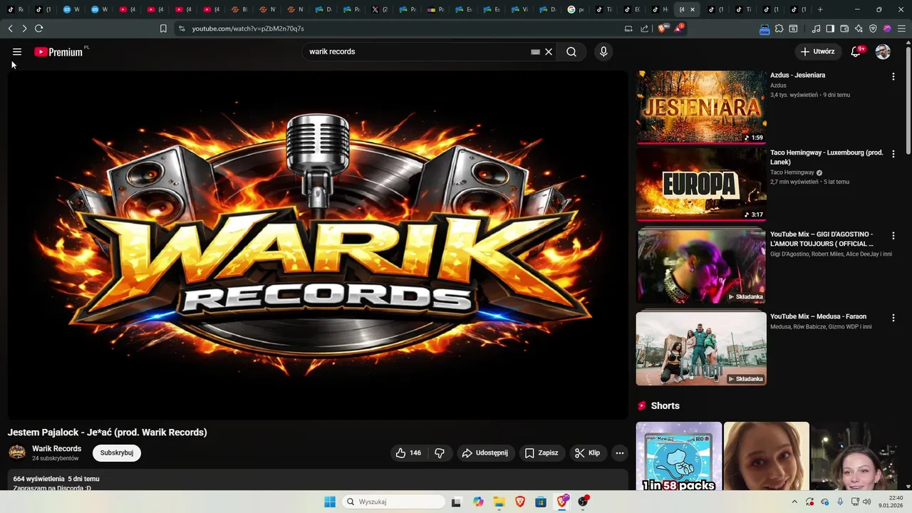Open Brave VPN shield icon

873,28
